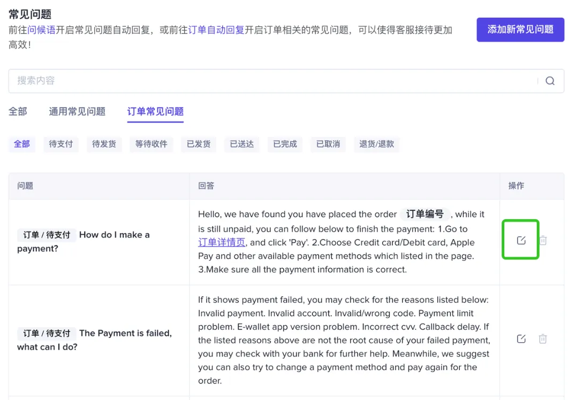569x400 pixels.
Task: Click the 订单编号 variable tag
Action: (x=425, y=214)
